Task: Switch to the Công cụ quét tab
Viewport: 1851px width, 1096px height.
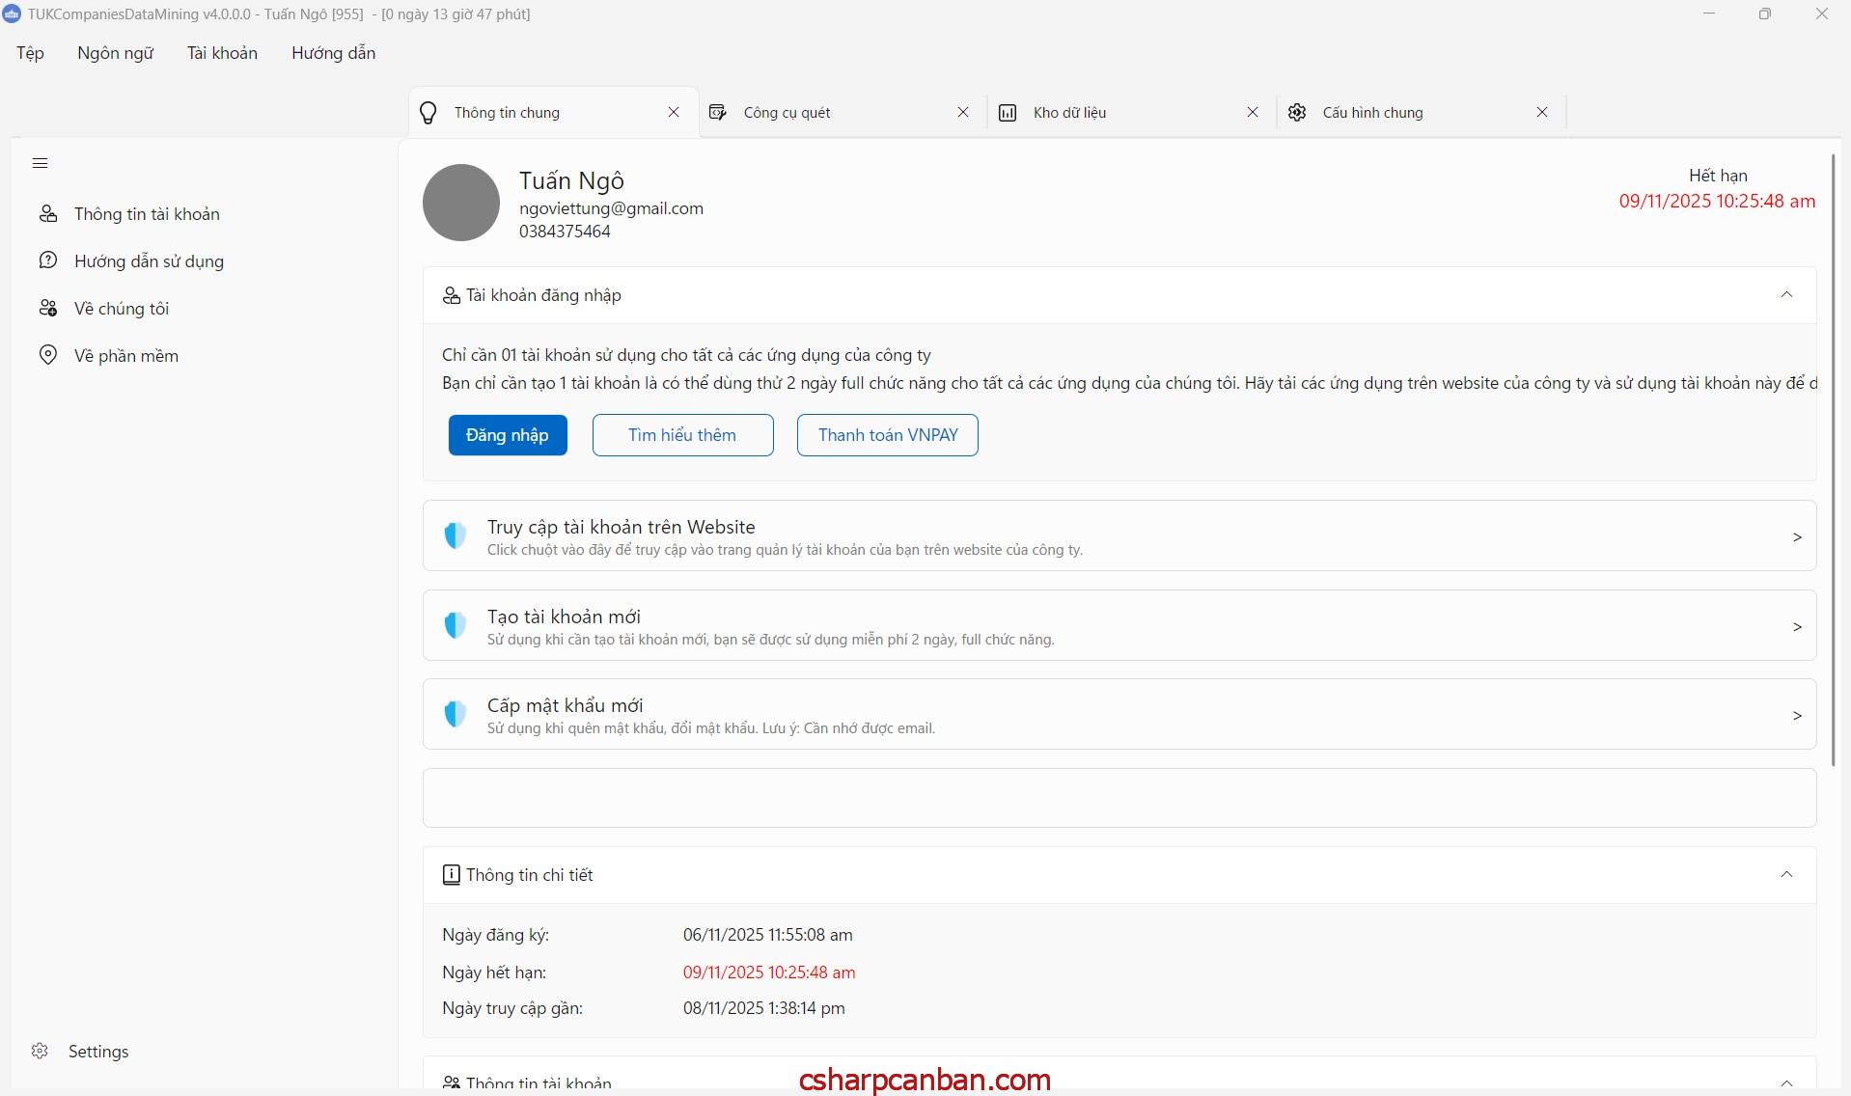Action: (787, 113)
